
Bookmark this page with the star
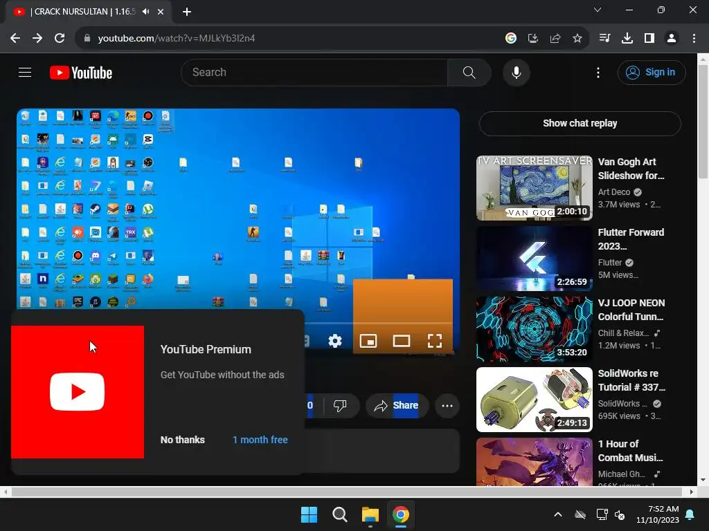coord(577,39)
